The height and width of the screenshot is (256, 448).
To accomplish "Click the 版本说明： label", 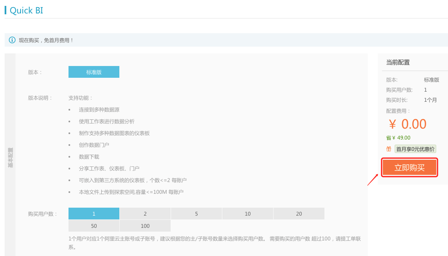I will pos(40,98).
